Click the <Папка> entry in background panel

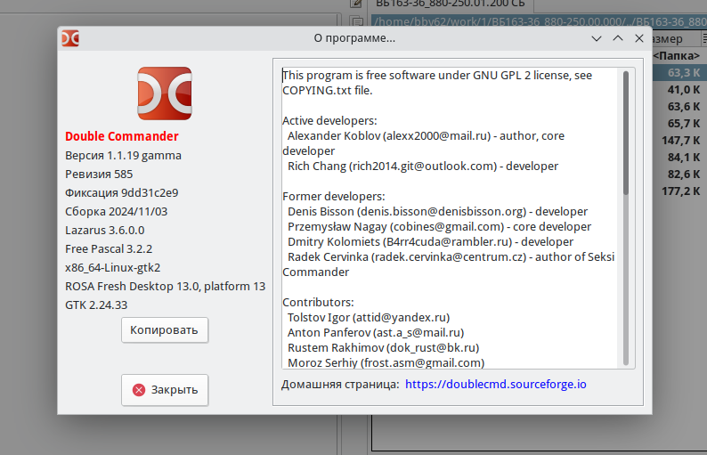(x=677, y=56)
